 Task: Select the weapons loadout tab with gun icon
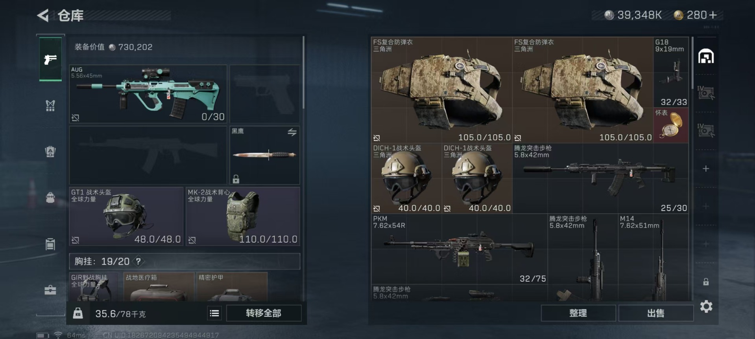coord(50,59)
